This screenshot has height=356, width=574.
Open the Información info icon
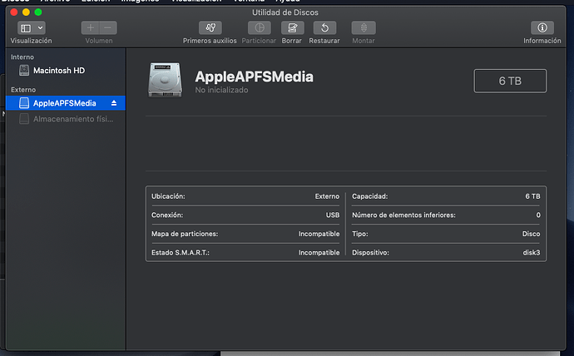[542, 27]
